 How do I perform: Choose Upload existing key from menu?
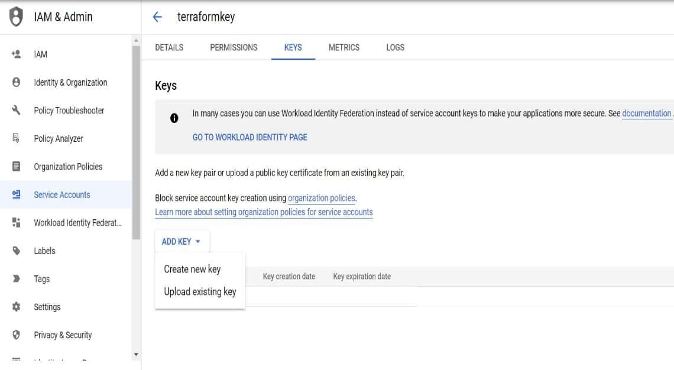(x=200, y=291)
